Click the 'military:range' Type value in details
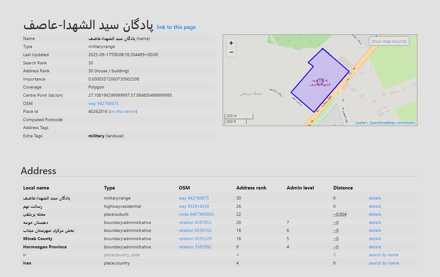 point(102,46)
